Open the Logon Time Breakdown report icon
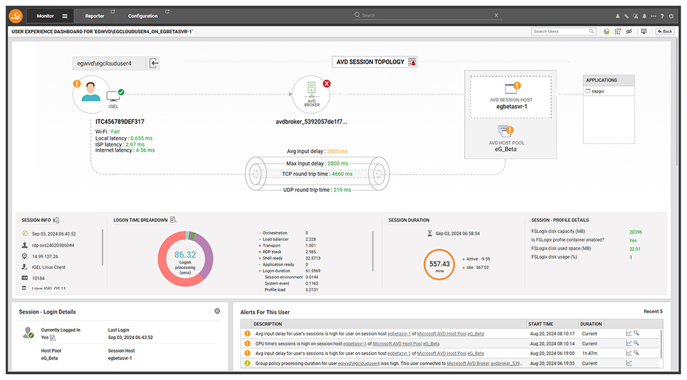 pos(173,220)
